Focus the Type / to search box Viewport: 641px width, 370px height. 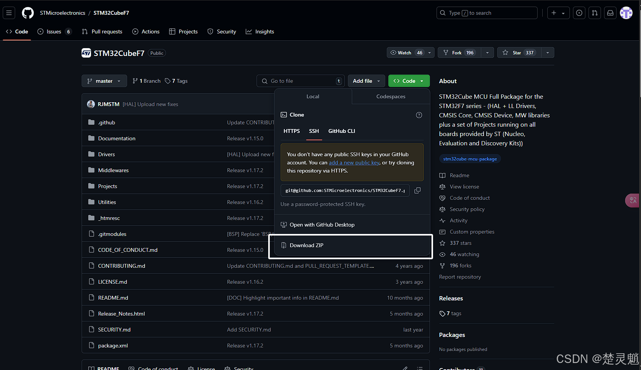point(487,13)
